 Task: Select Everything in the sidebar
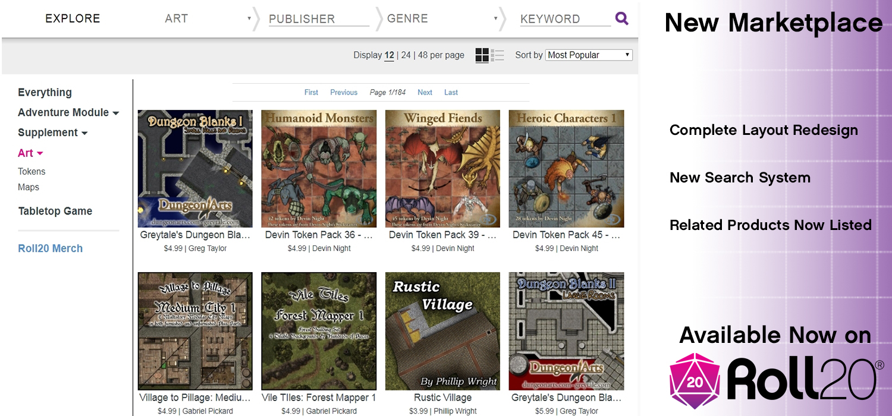pyautogui.click(x=45, y=92)
